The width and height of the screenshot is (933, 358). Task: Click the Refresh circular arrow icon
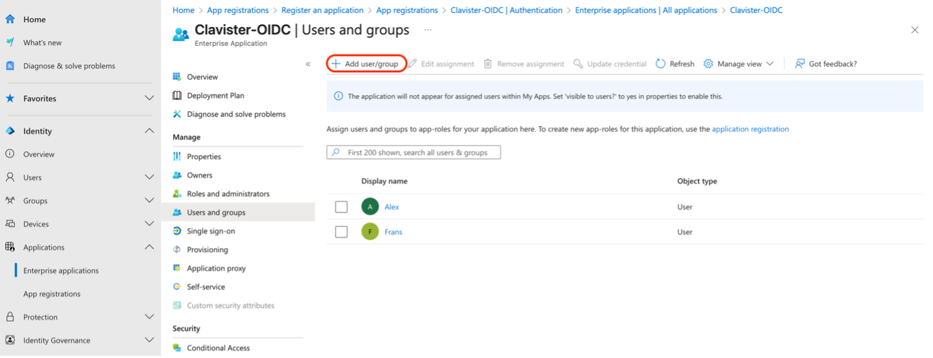[x=661, y=63]
